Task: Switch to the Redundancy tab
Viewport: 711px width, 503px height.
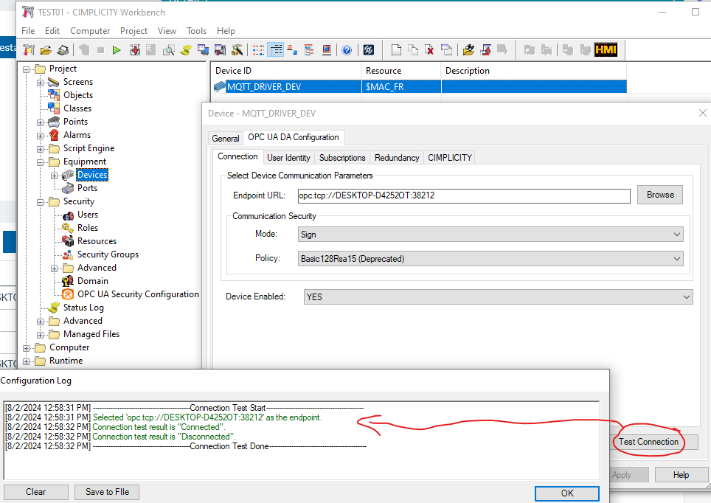Action: (397, 157)
